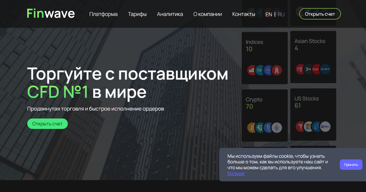This screenshot has width=366, height=192.
Task: Click the Finwave logo
Action: (x=51, y=14)
